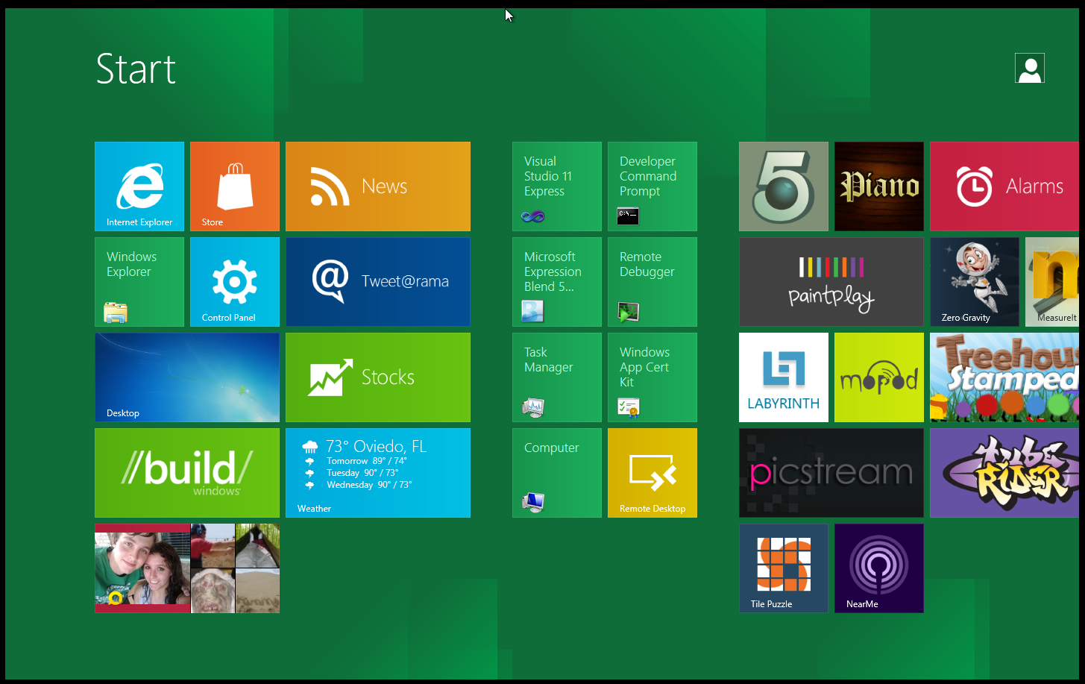Open the News feed tile
Image resolution: width=1085 pixels, height=684 pixels.
click(x=378, y=186)
